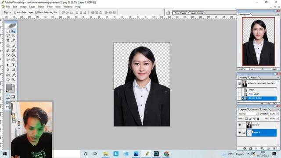Select the Layer Order history state
This screenshot has width=281, height=158.
259,98
